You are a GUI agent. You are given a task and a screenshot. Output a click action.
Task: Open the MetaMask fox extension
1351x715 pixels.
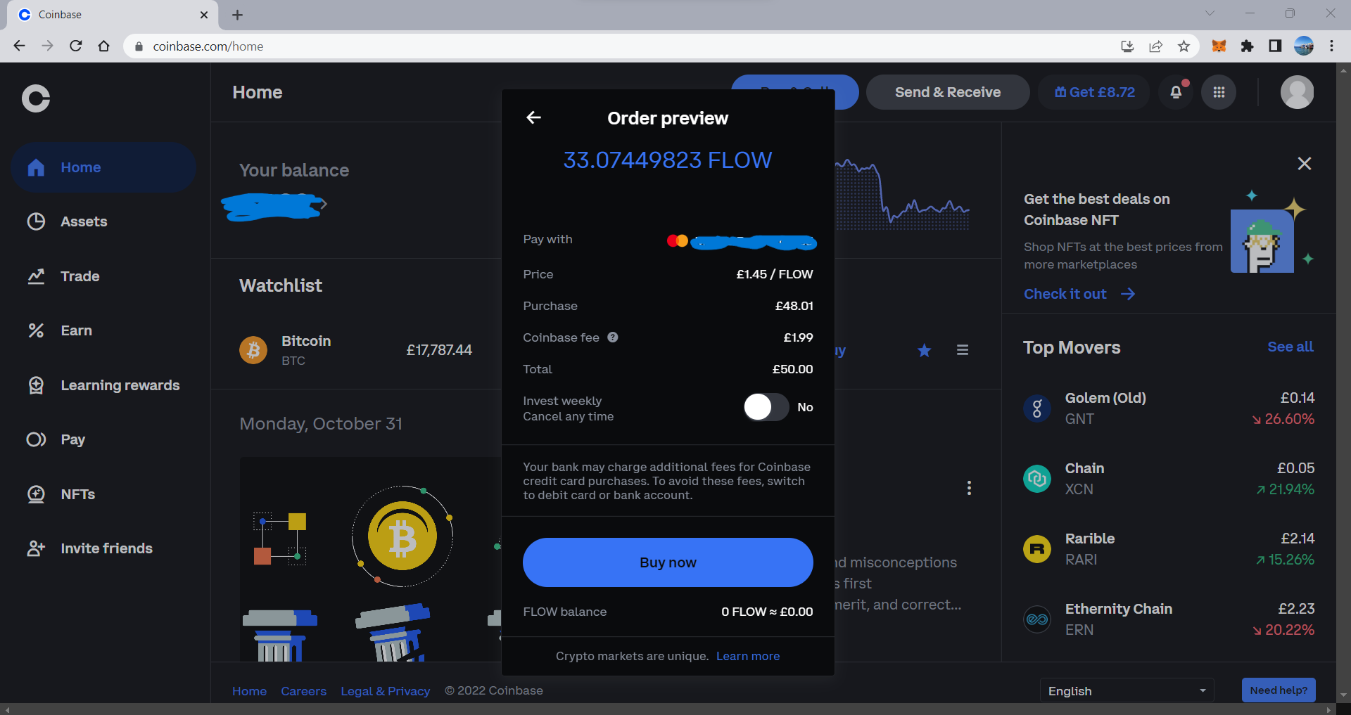pos(1219,46)
